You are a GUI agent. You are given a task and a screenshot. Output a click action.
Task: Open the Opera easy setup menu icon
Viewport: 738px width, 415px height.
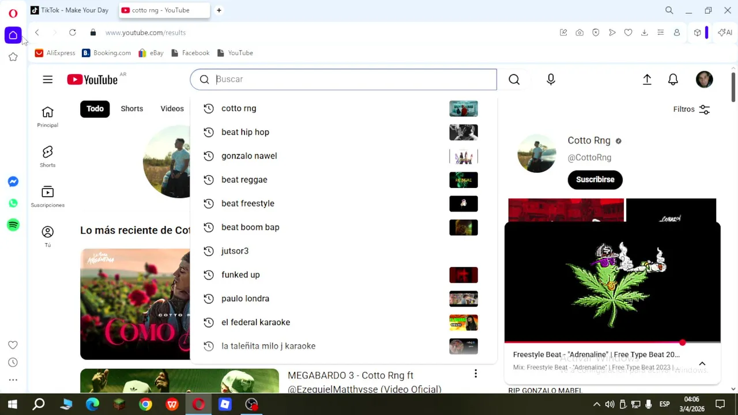pos(661,32)
